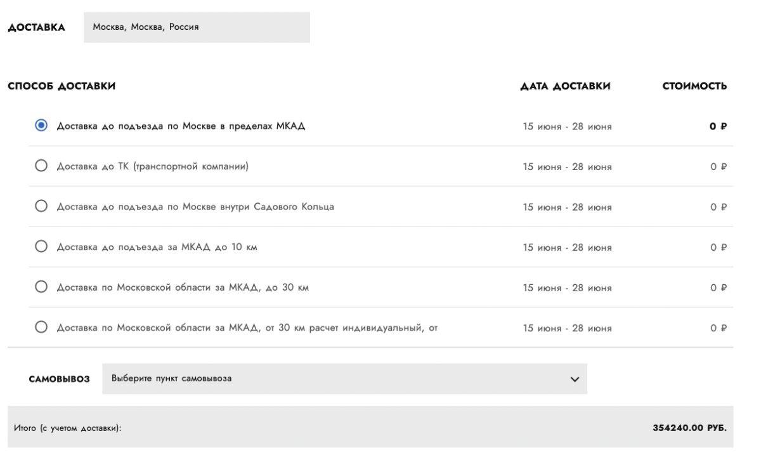Image resolution: width=761 pixels, height=455 pixels.
Task: Click the chevron arrow in самовывоз dropdown
Action: pos(575,379)
